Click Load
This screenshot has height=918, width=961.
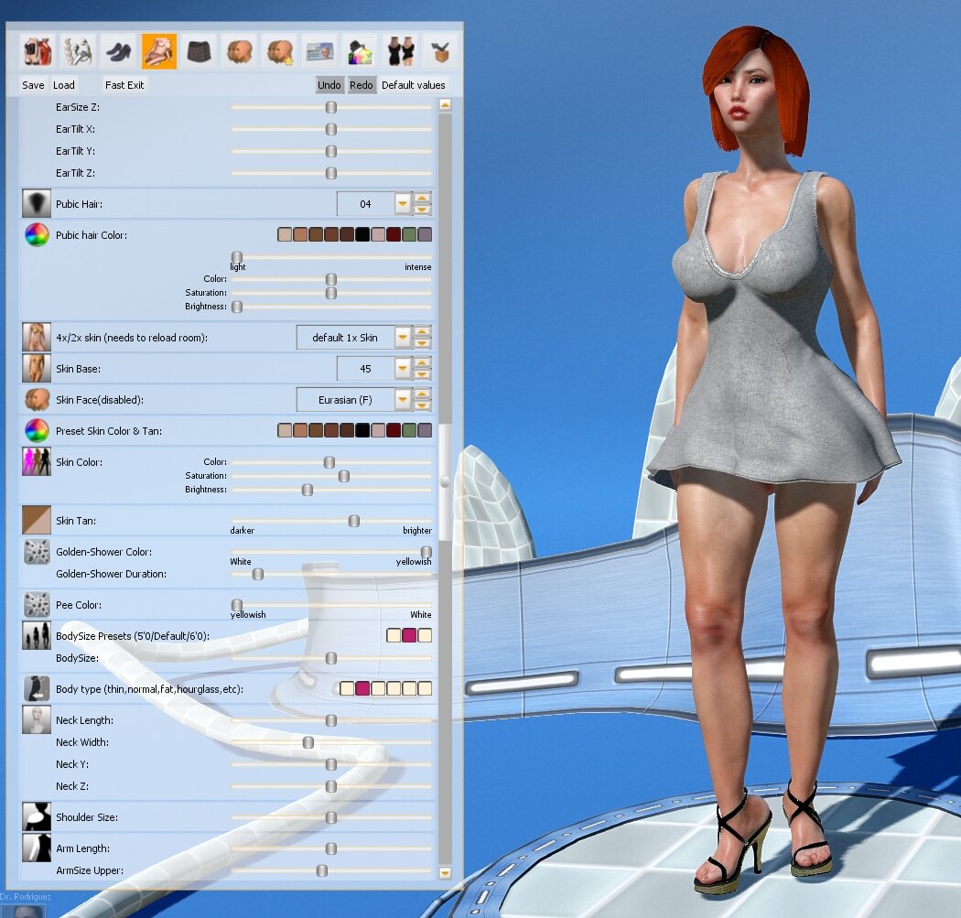(64, 85)
